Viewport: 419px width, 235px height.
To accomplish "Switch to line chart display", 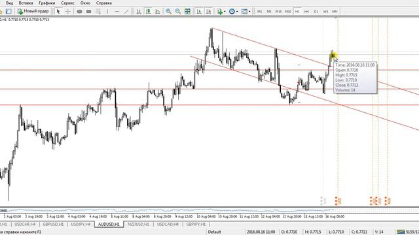I will [x=158, y=12].
